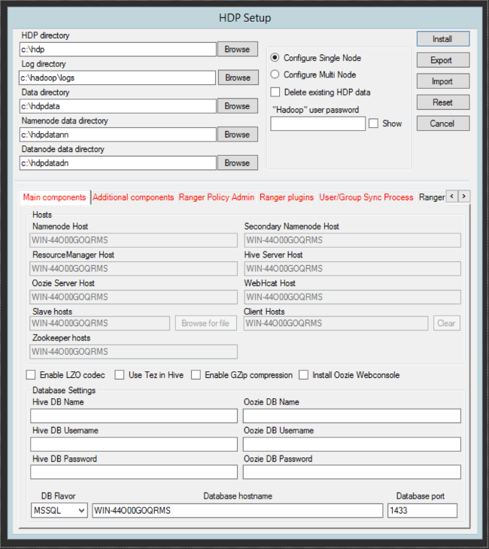Toggle Show password checkbox
Image resolution: width=489 pixels, height=549 pixels.
373,124
